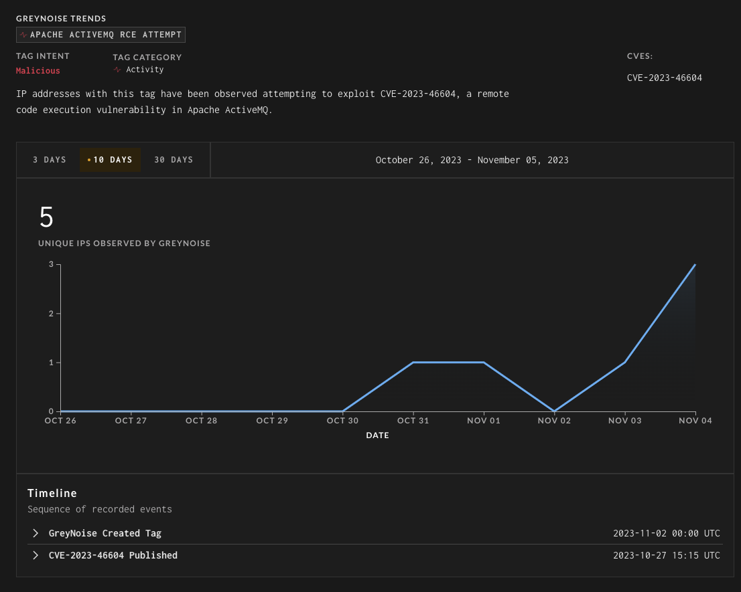The width and height of the screenshot is (741, 592).
Task: Click the Activity category text
Action: (145, 70)
